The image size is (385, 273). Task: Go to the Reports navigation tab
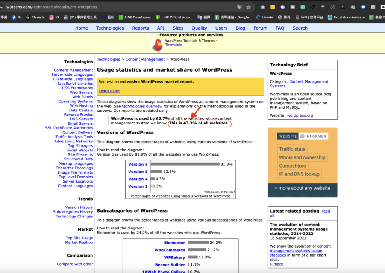(140, 28)
